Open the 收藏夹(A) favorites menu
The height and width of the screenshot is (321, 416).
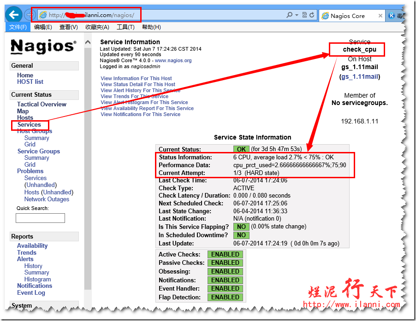[97, 27]
